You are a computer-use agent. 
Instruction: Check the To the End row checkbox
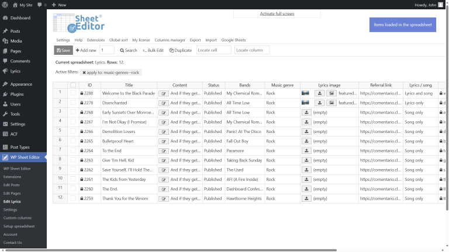[x=73, y=150]
